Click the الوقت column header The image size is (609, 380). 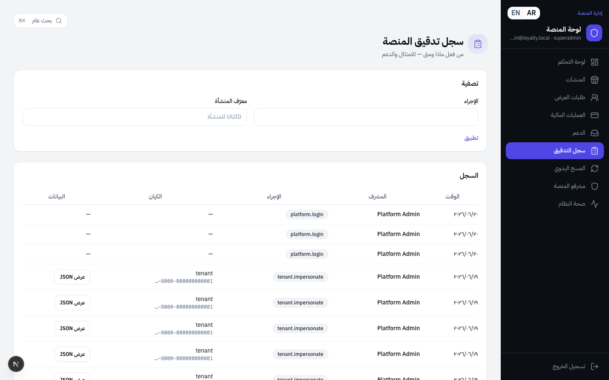pyautogui.click(x=452, y=196)
